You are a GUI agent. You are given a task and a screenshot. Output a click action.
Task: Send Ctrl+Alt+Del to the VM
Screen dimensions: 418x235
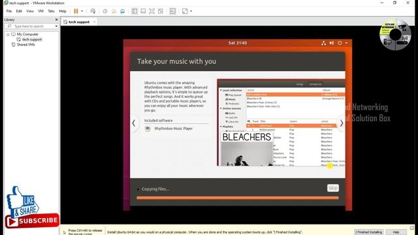pos(93,11)
